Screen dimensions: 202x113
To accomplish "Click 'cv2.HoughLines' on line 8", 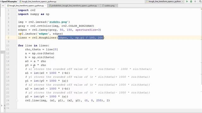I will click(44, 38).
